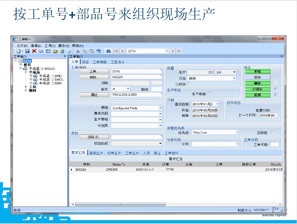Go to first record navigation icon
297x224 pixels.
point(116,51)
